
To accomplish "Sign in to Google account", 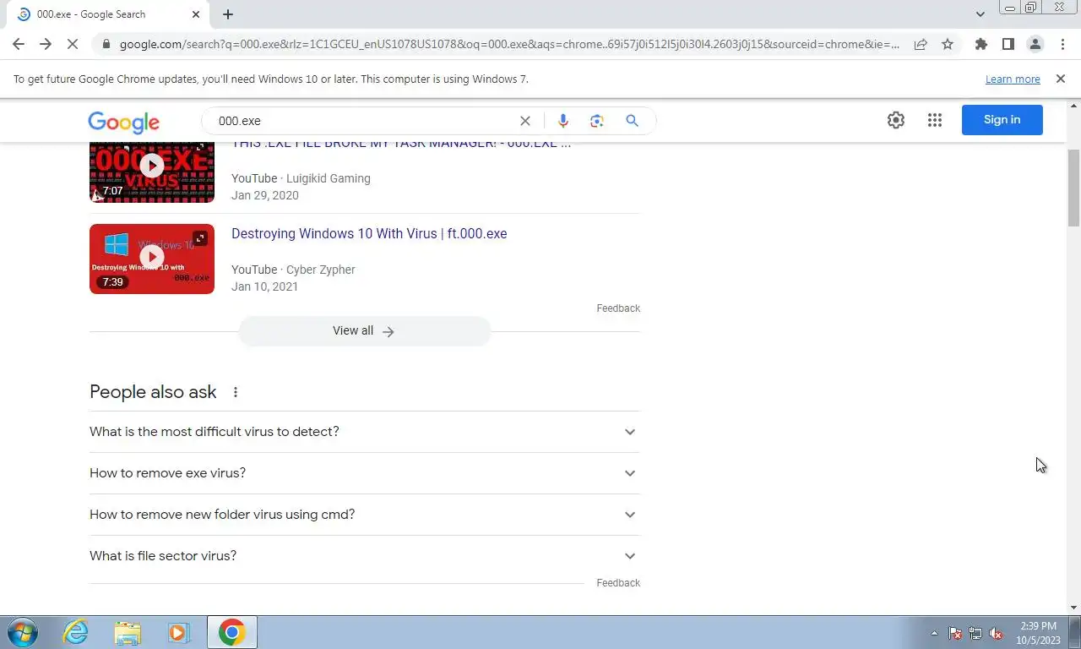I will point(1002,120).
